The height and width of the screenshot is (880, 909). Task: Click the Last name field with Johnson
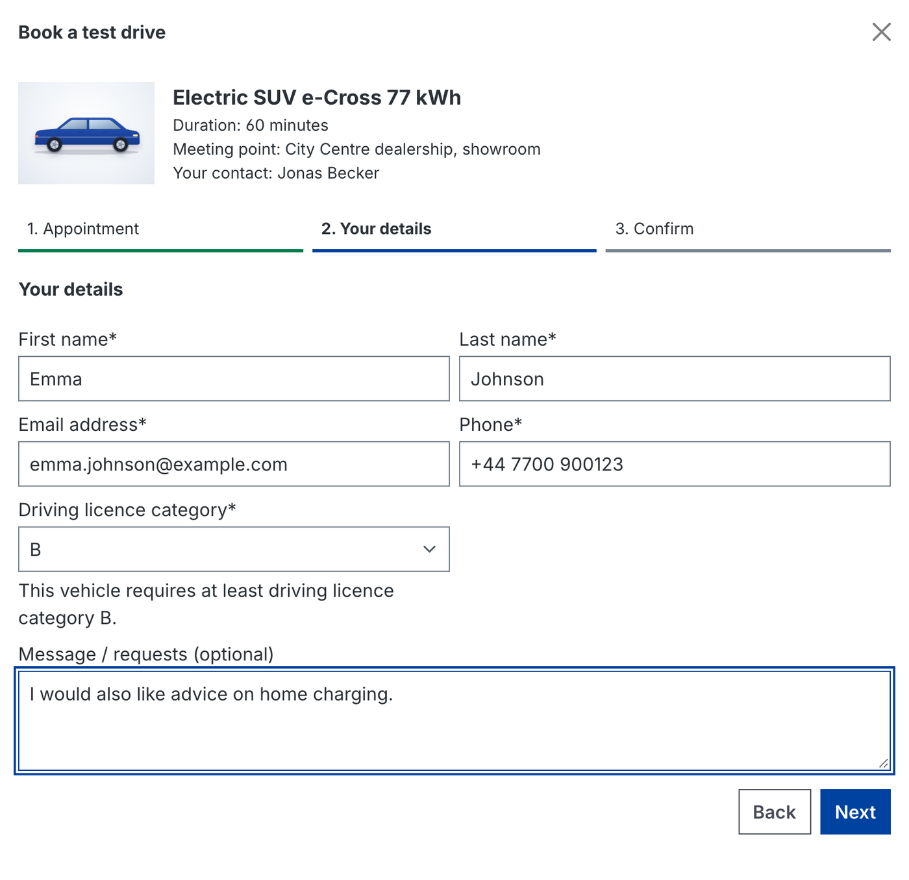[675, 379]
